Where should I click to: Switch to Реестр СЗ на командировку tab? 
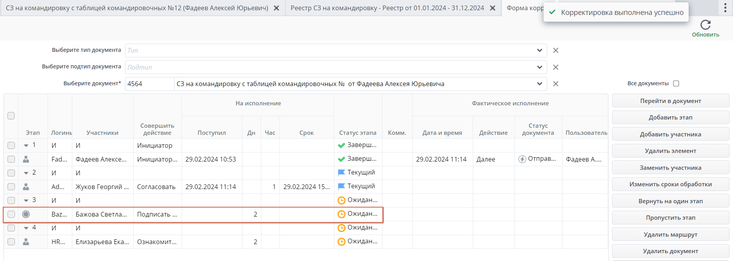387,8
